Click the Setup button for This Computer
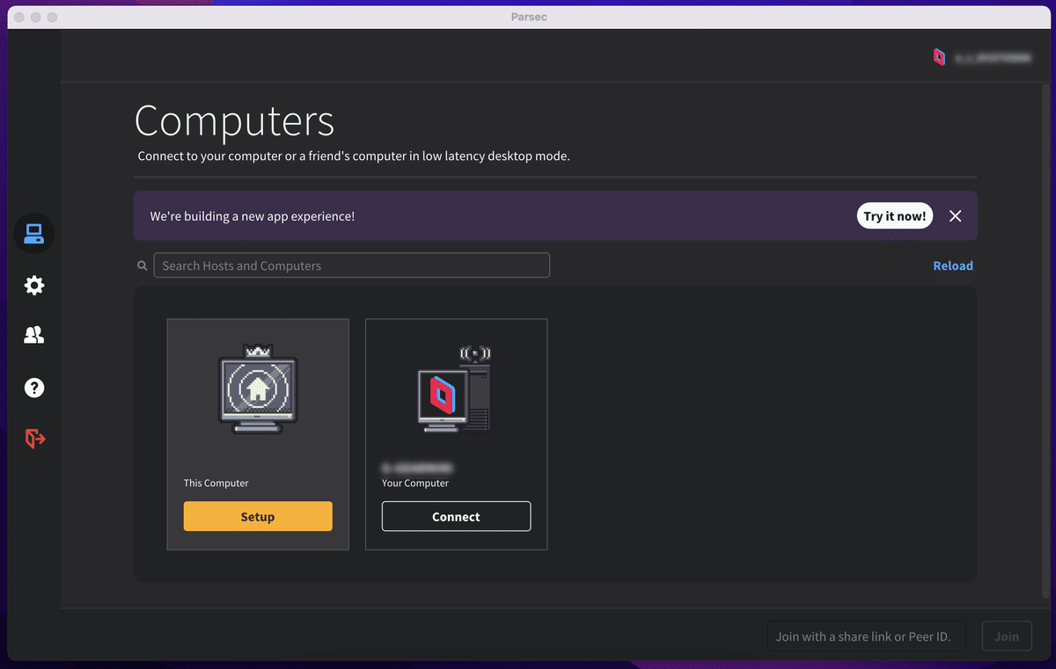Image resolution: width=1056 pixels, height=669 pixels. click(258, 517)
